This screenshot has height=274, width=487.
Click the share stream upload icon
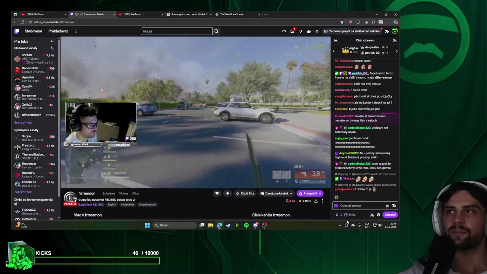(316, 201)
